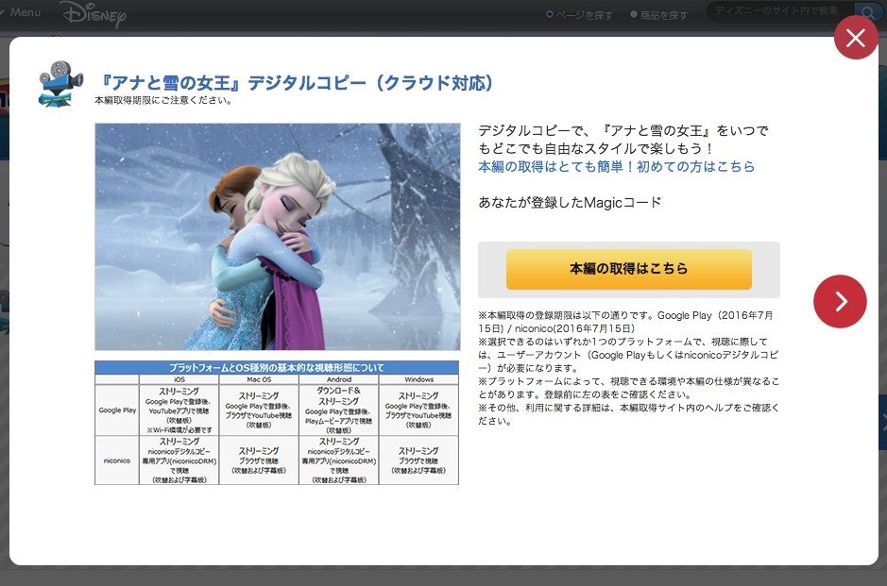Viewport: 887px width, 586px height.
Task: Focus the Disney site search field
Action: click(x=780, y=11)
